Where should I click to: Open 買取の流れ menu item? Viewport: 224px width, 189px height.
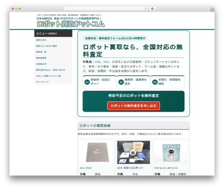(53, 40)
